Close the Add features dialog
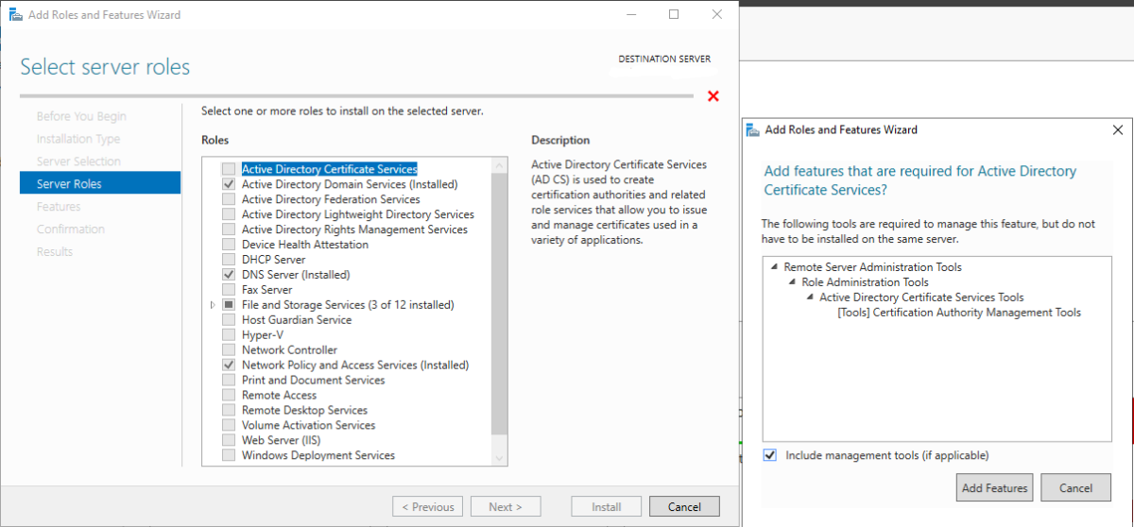1134x527 pixels. coord(1117,129)
